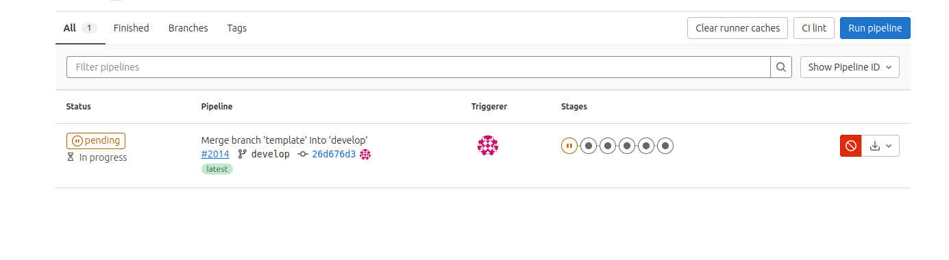Click the Filter pipelines search field
Screen dimensions: 949x260
click(419, 67)
